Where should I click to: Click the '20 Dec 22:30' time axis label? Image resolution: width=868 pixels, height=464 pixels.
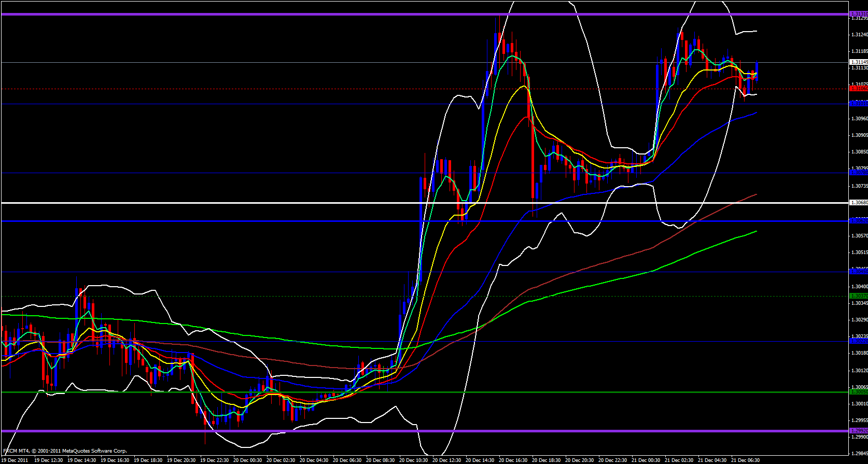pyautogui.click(x=612, y=460)
